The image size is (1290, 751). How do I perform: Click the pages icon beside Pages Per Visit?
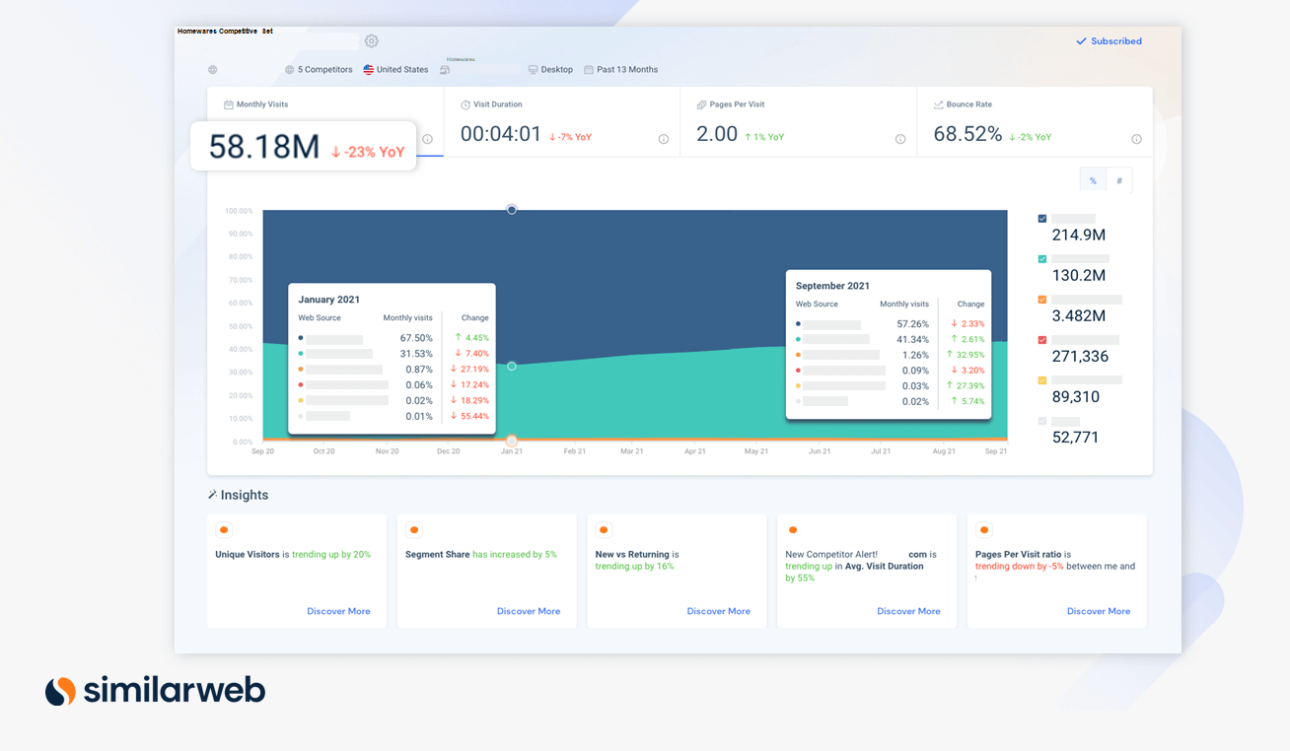[701, 104]
